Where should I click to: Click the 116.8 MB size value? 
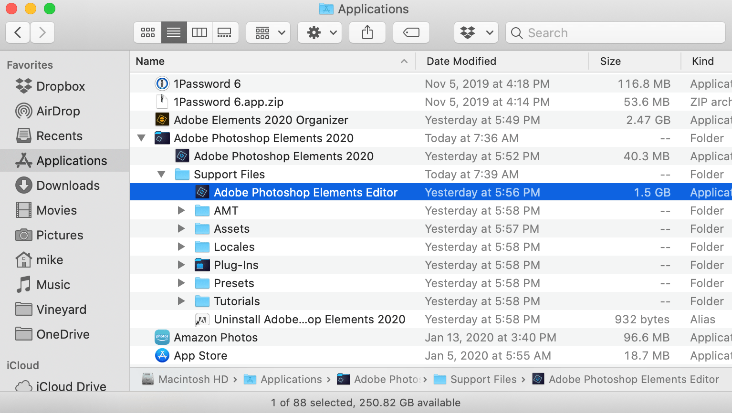[x=644, y=84]
